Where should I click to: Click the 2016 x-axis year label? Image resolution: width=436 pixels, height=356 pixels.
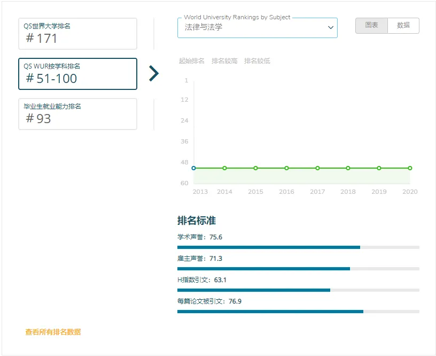pos(286,192)
